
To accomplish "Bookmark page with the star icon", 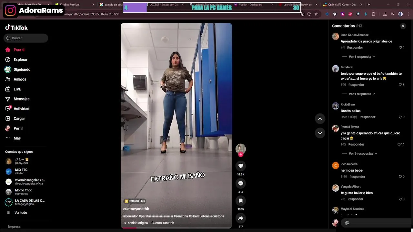I will (x=316, y=14).
